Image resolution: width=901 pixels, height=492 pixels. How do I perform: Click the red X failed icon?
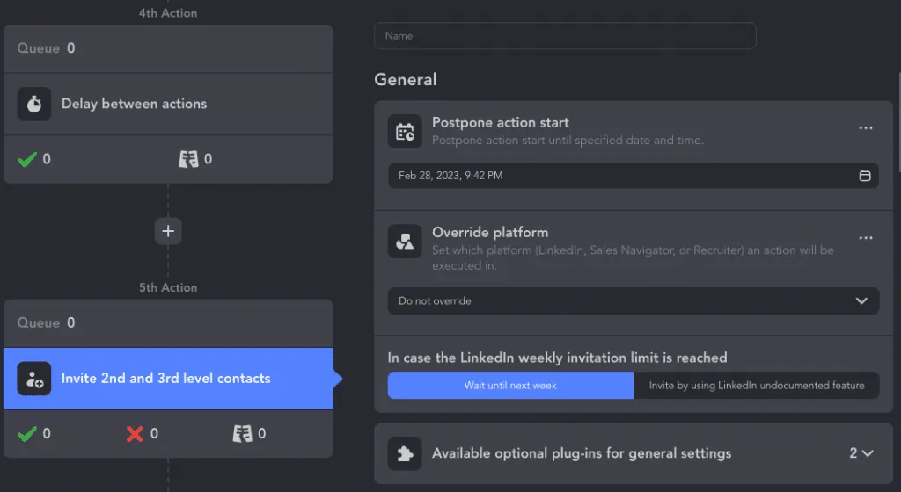point(135,433)
